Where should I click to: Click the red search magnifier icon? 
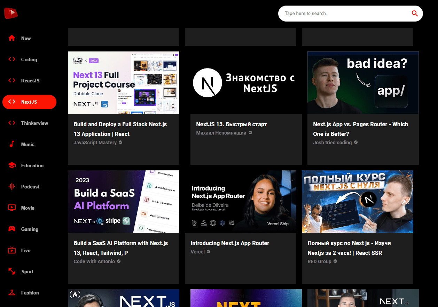click(x=415, y=14)
